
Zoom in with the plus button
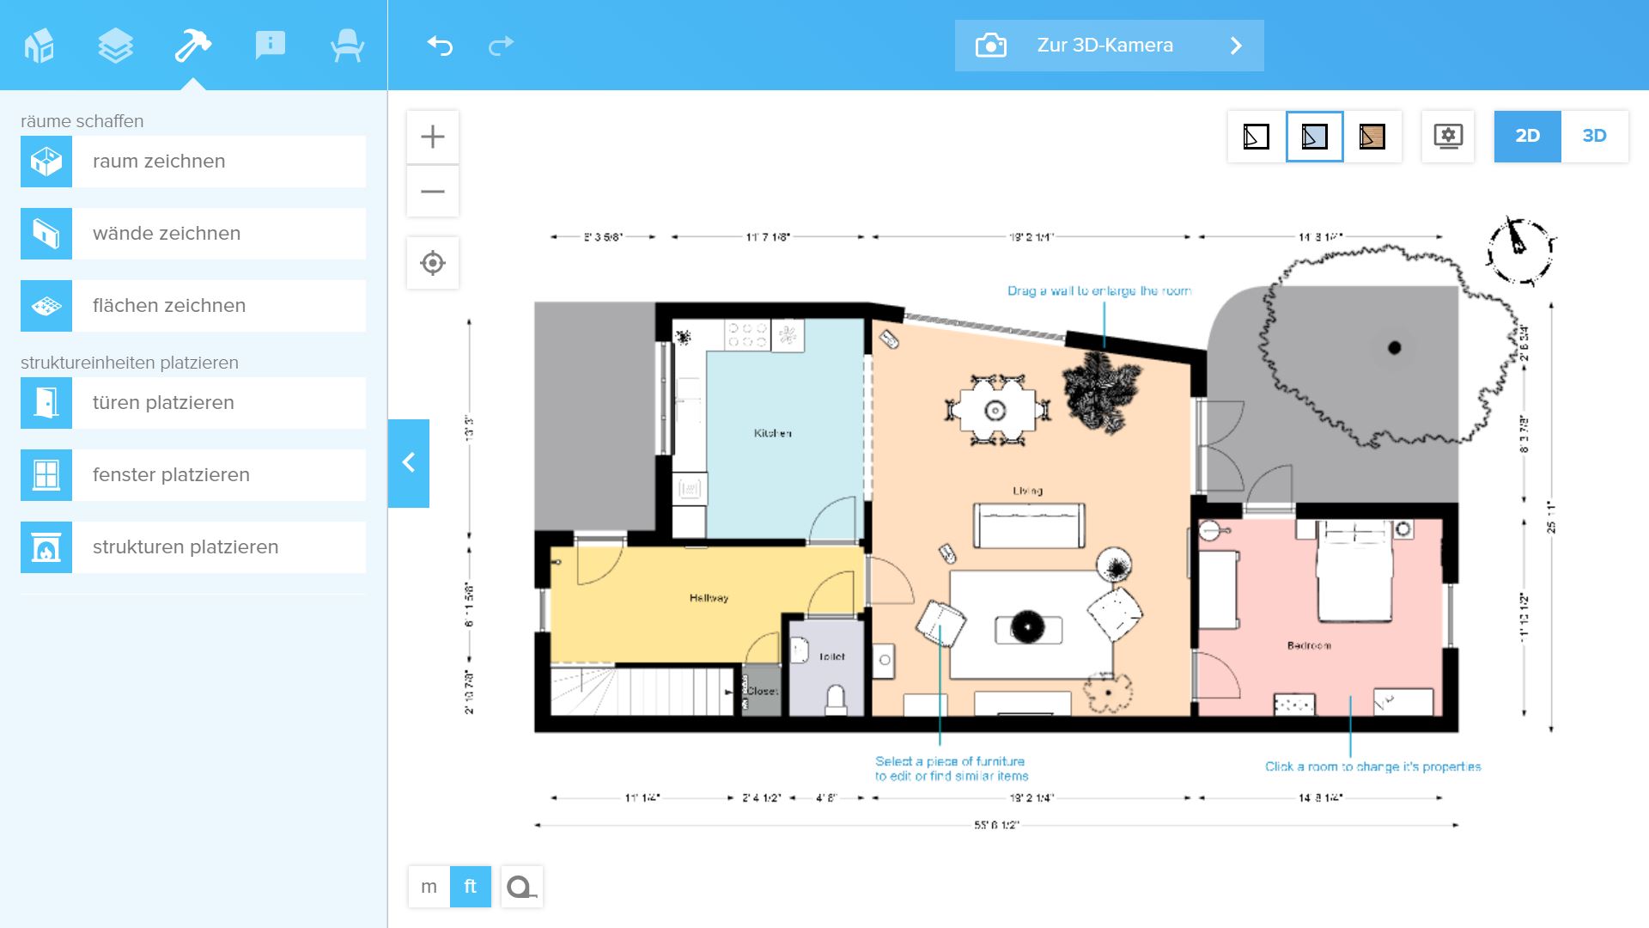tap(433, 137)
